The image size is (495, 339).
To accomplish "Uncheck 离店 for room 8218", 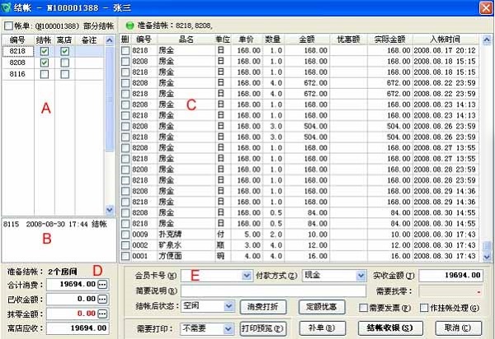I will click(x=64, y=51).
